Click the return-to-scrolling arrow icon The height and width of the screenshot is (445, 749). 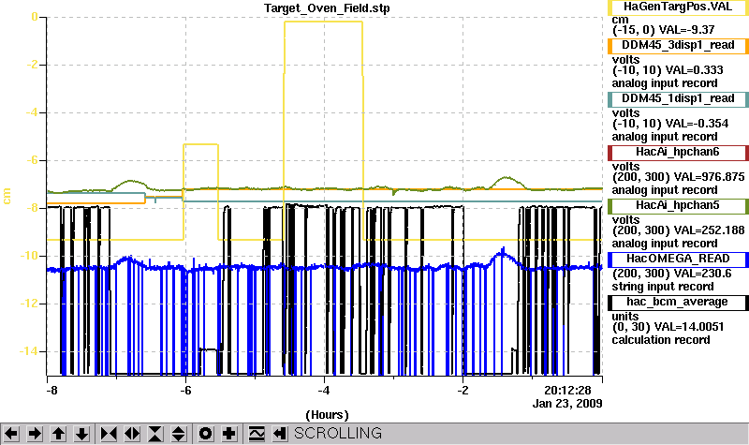(x=279, y=434)
